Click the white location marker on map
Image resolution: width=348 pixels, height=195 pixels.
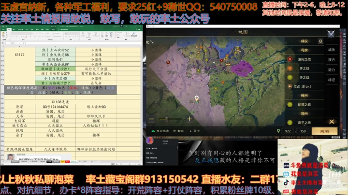pos(196,98)
